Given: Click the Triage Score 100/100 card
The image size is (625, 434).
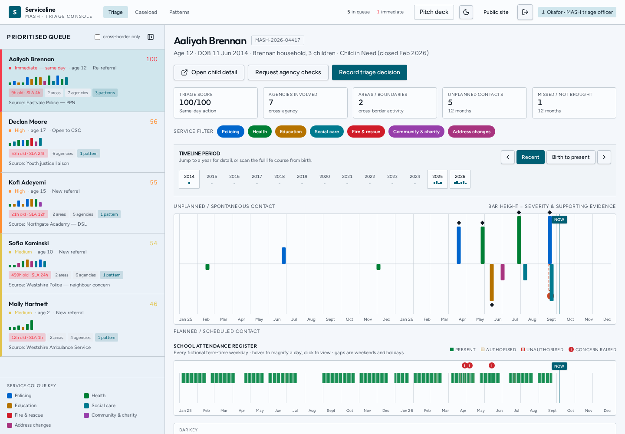Looking at the screenshot, I should [216, 103].
